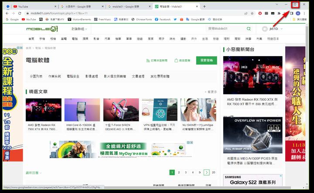Expand the 最新回覆 sort dropdown
This screenshot has width=314, height=193.
click(x=34, y=173)
